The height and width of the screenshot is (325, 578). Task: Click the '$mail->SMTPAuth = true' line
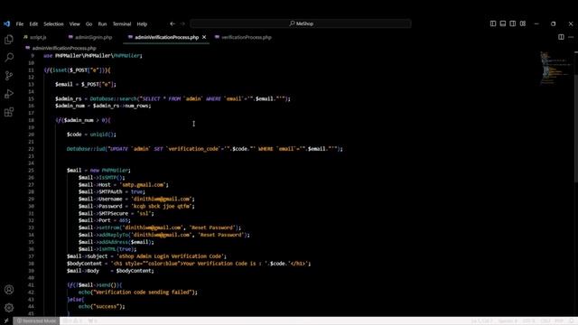pos(112,191)
